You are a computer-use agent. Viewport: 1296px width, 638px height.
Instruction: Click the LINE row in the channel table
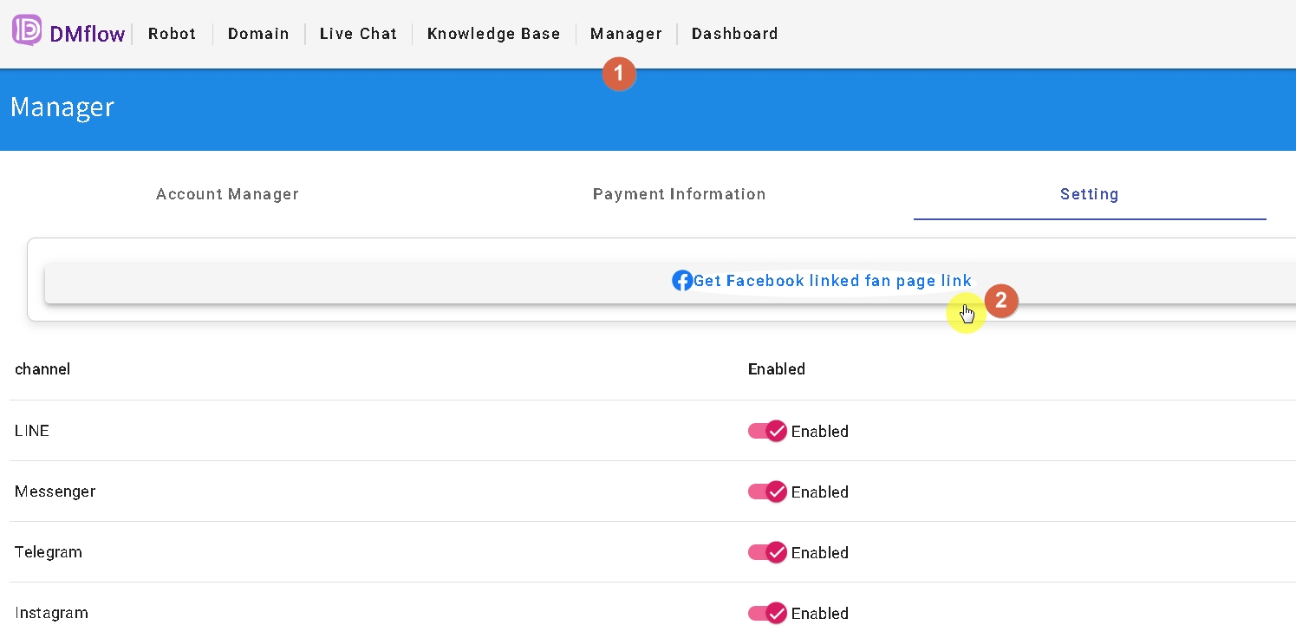pyautogui.click(x=347, y=431)
